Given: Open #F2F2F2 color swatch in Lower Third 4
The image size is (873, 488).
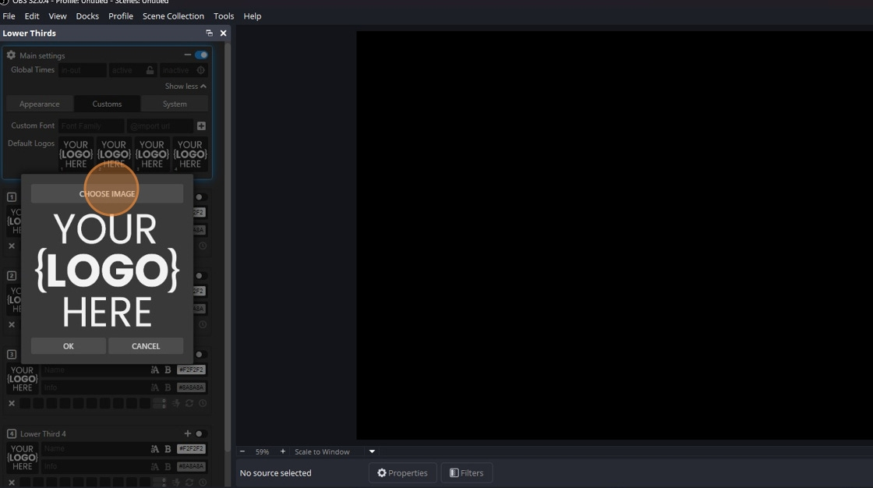Looking at the screenshot, I should (x=191, y=448).
